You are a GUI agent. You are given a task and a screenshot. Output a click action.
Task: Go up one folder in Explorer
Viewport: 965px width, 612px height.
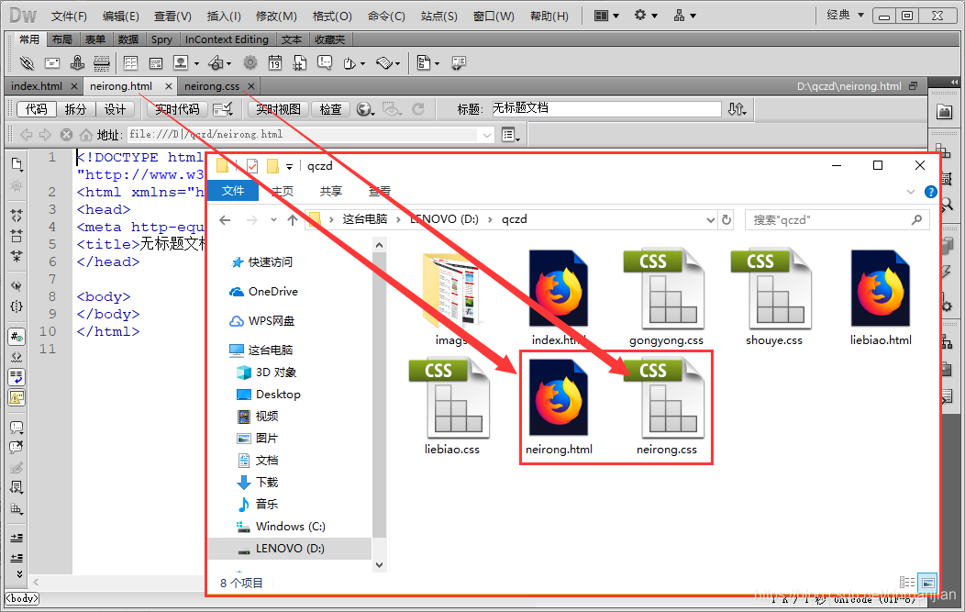point(293,220)
